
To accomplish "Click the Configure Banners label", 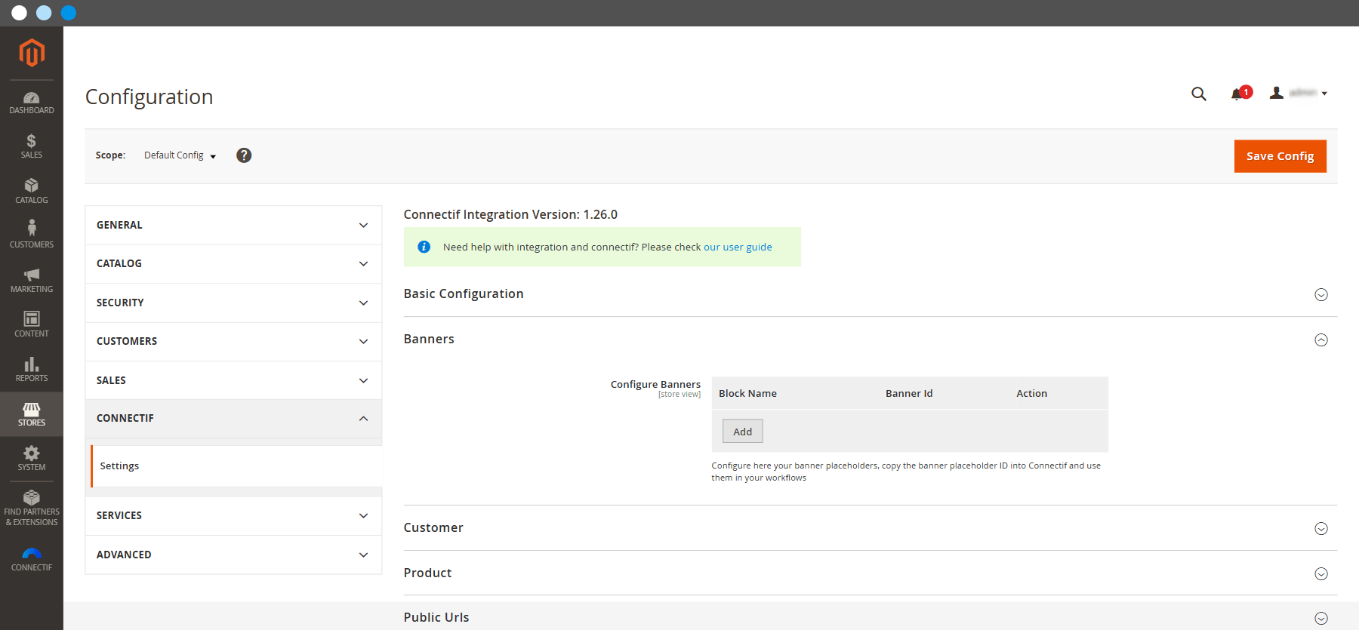I will point(655,384).
